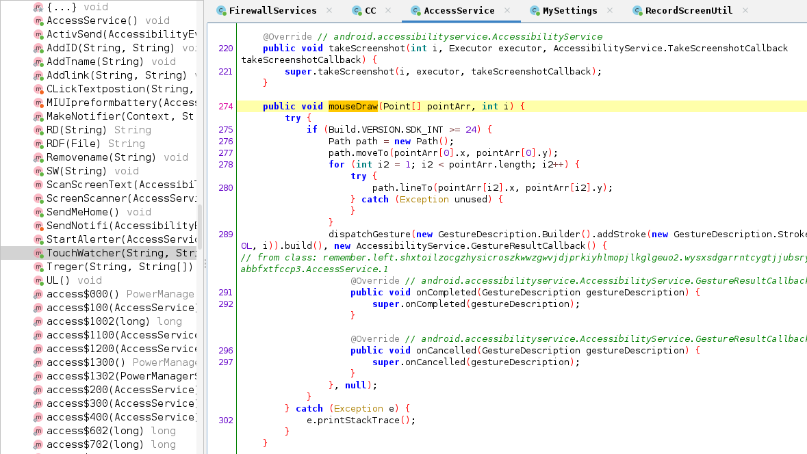Close the FirewallServices tab
The width and height of the screenshot is (807, 454).
coord(329,10)
